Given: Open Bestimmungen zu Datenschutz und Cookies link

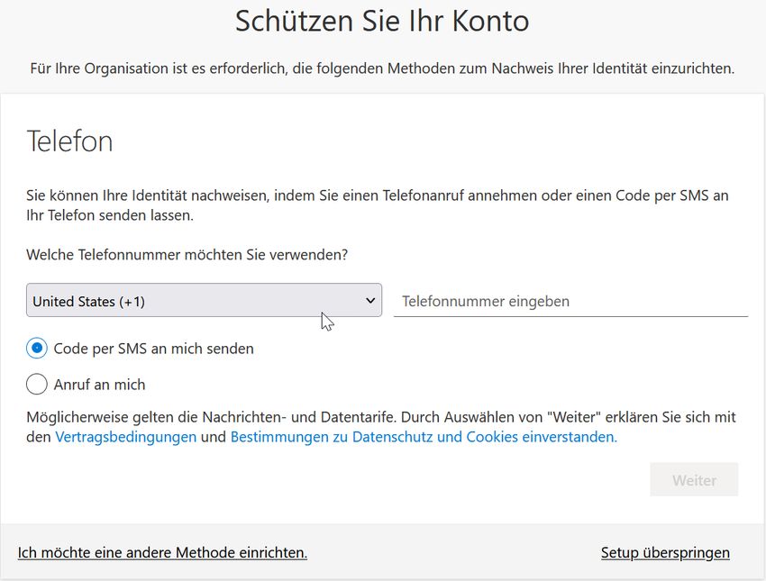Looking at the screenshot, I should [x=424, y=437].
